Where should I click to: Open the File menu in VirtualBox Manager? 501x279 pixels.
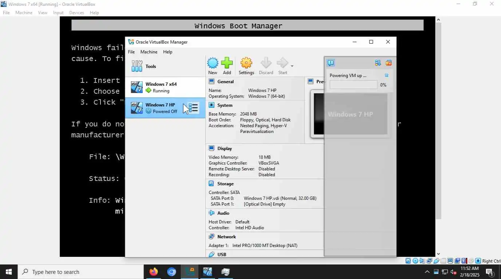point(131,52)
